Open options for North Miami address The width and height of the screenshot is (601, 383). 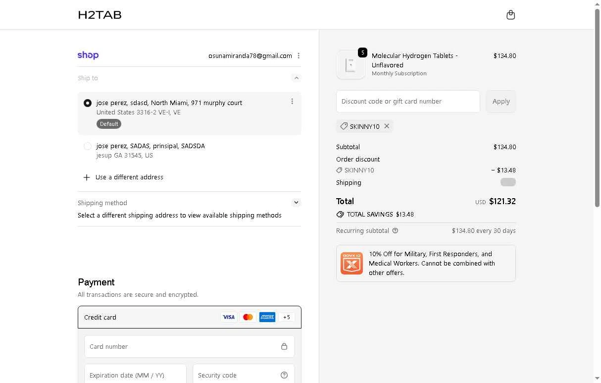[292, 102]
